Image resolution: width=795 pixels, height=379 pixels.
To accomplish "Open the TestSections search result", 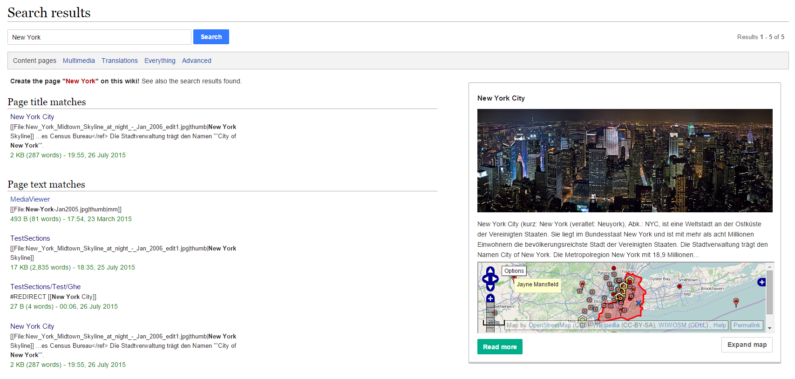I will tap(30, 238).
